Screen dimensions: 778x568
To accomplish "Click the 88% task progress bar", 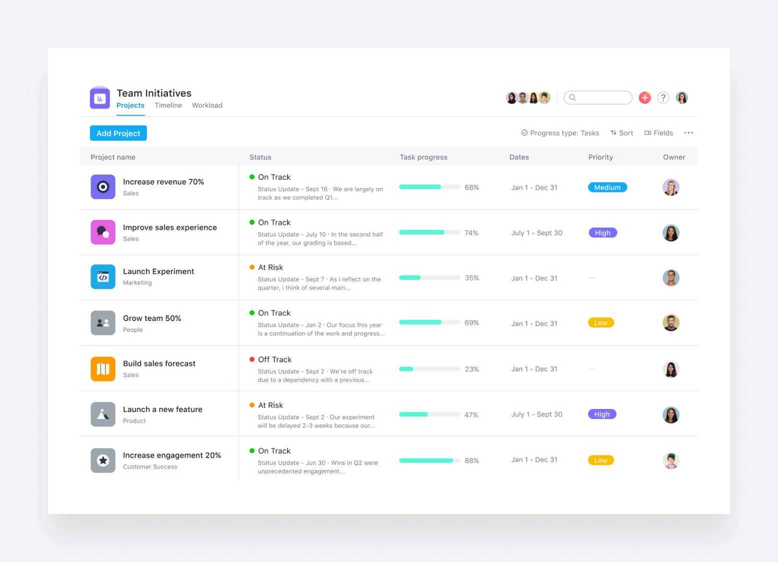I will pyautogui.click(x=429, y=460).
